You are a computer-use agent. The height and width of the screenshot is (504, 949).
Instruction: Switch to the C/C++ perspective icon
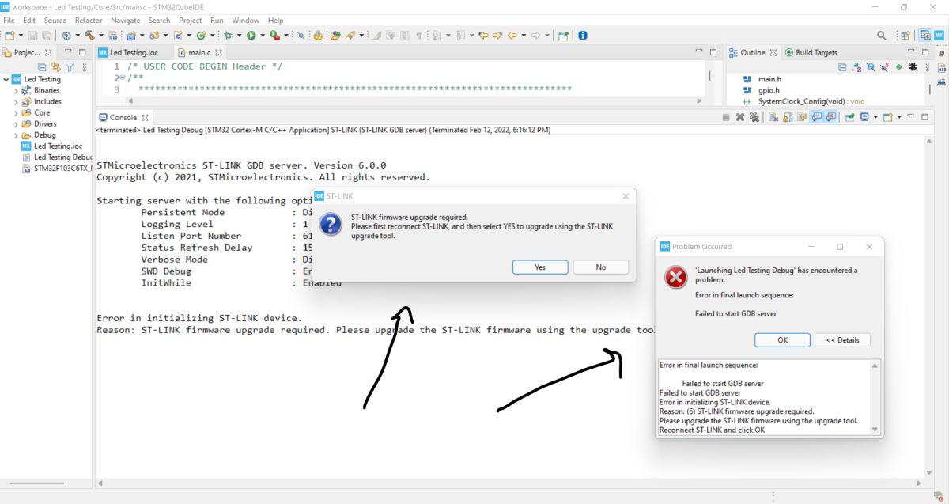tap(925, 36)
